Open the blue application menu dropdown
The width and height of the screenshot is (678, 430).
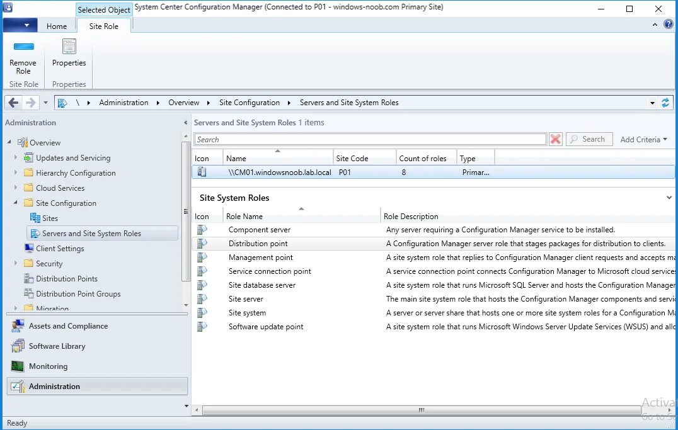[20, 25]
